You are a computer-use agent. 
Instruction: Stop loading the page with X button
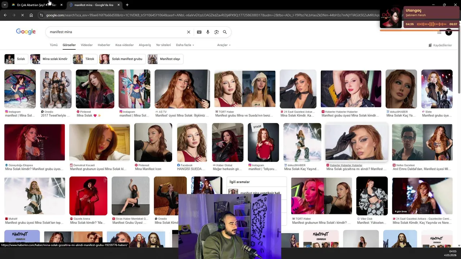coord(22,15)
